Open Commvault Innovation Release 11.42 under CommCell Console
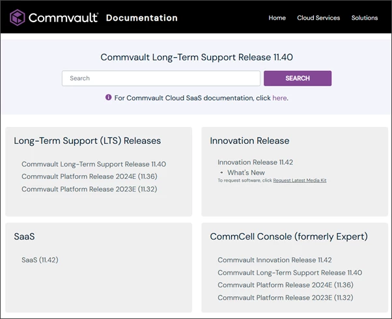The width and height of the screenshot is (392, 319). coord(275,260)
